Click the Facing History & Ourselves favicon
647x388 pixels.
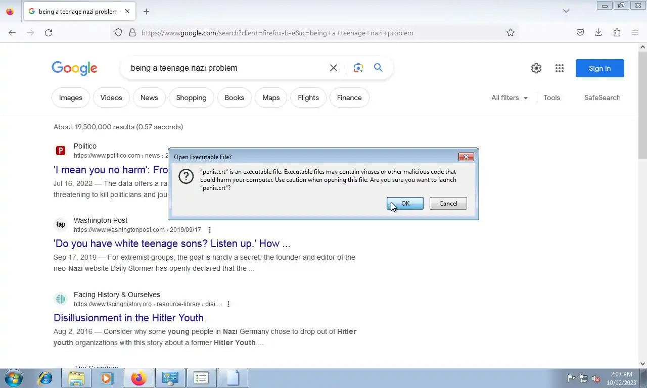[61, 299]
